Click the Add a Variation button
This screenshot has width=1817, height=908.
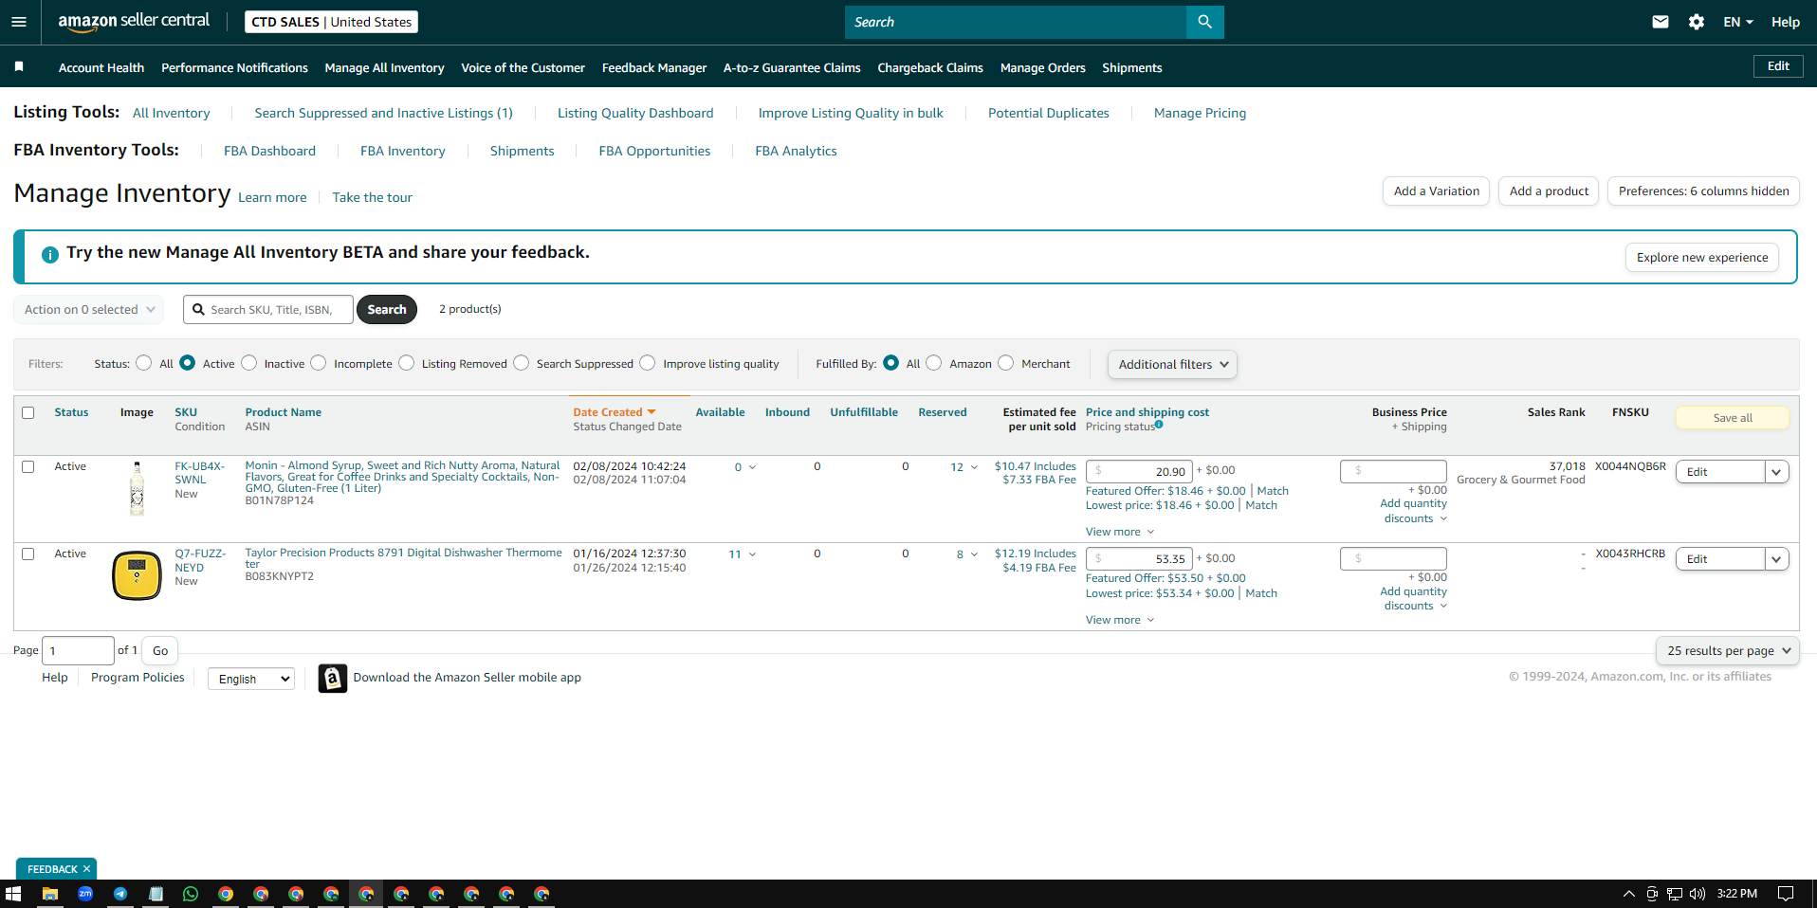click(1437, 191)
